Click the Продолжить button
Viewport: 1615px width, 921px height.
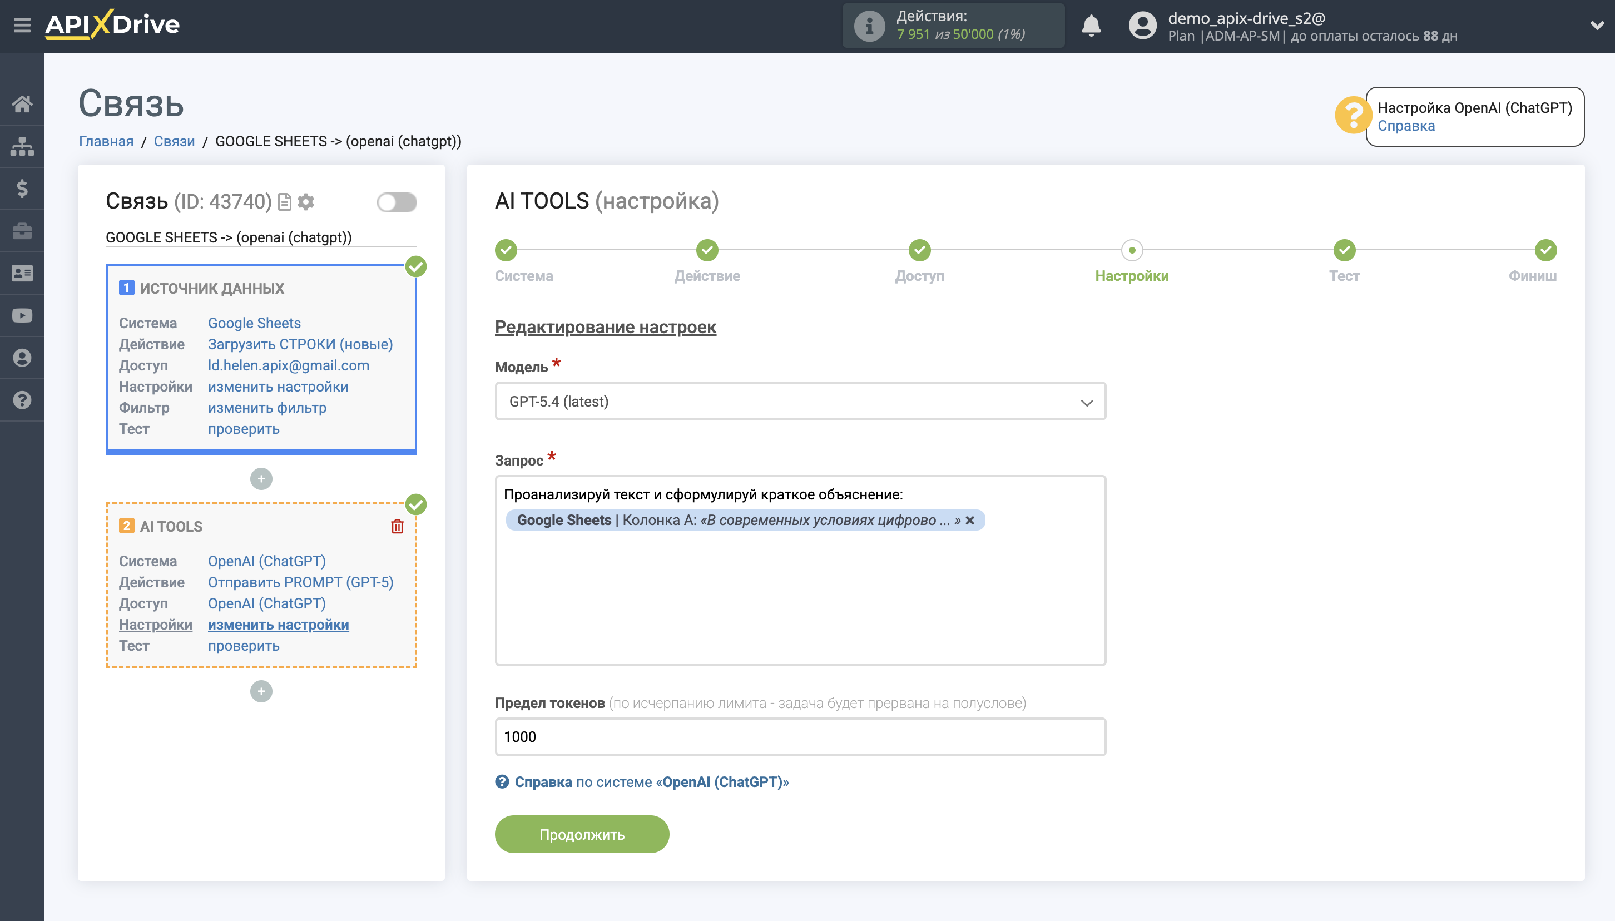(x=582, y=834)
